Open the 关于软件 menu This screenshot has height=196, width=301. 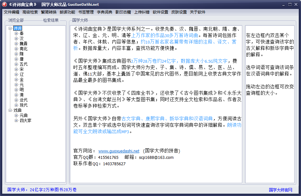[198, 12]
